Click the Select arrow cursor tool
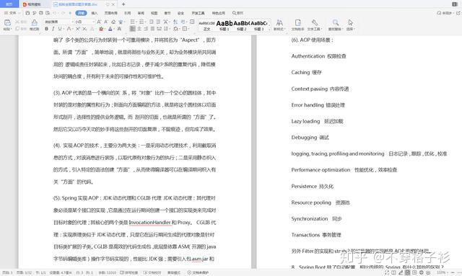Viewport: 462px width, 276px height. pyautogui.click(x=350, y=25)
